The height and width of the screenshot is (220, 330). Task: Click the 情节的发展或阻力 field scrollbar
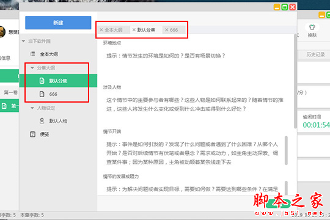(x=286, y=188)
